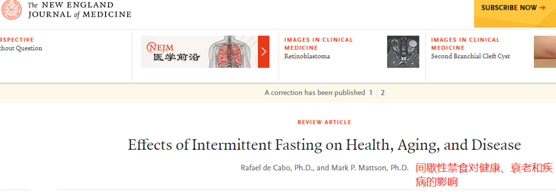Viewport: 556px width, 192px height.
Task: Open the Perspective section link
Action: point(17,40)
